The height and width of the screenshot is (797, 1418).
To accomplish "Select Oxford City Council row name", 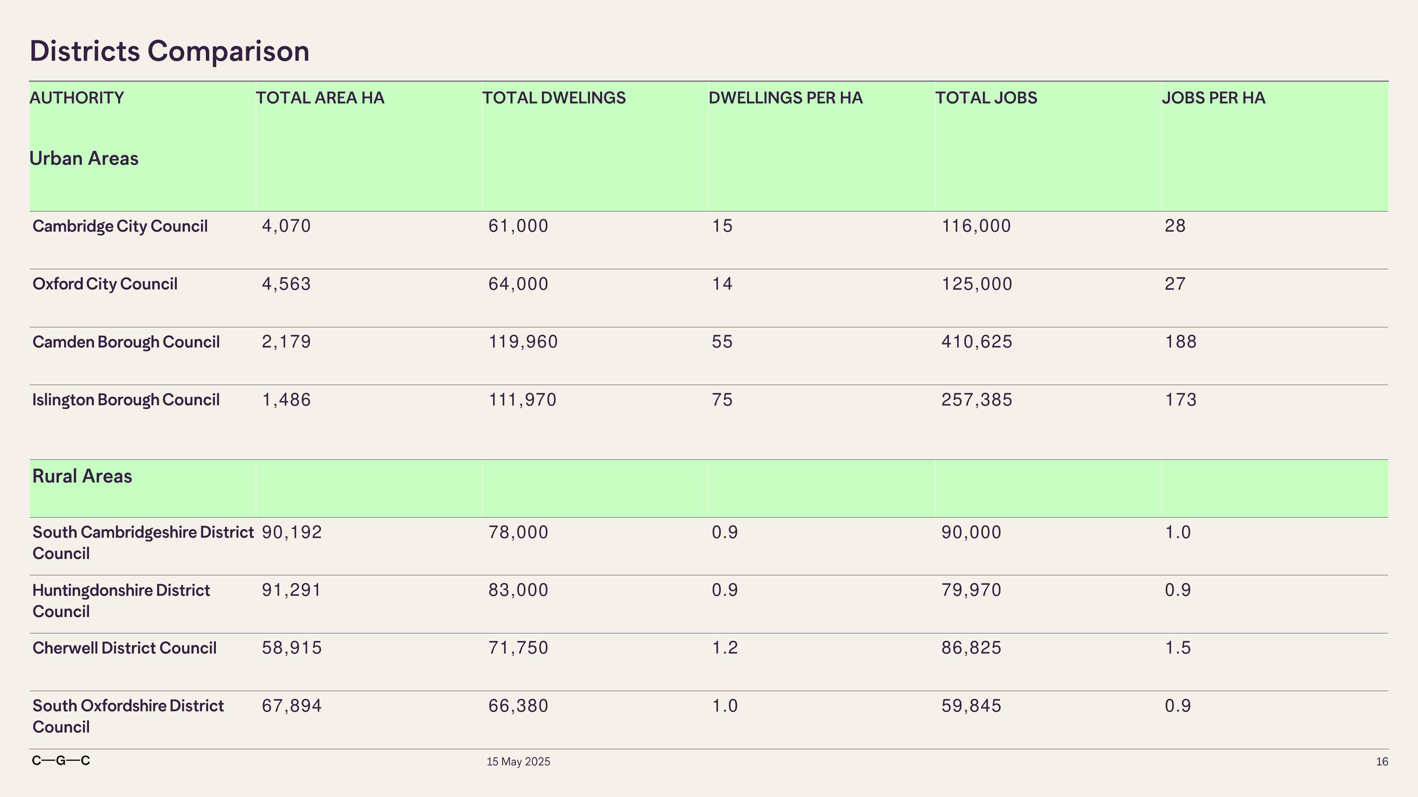I will point(105,284).
